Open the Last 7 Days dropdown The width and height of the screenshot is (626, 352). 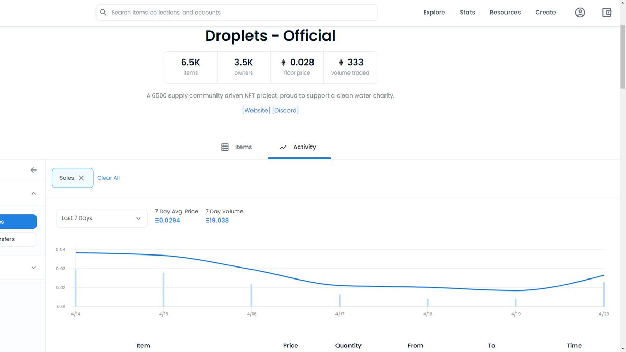[101, 218]
